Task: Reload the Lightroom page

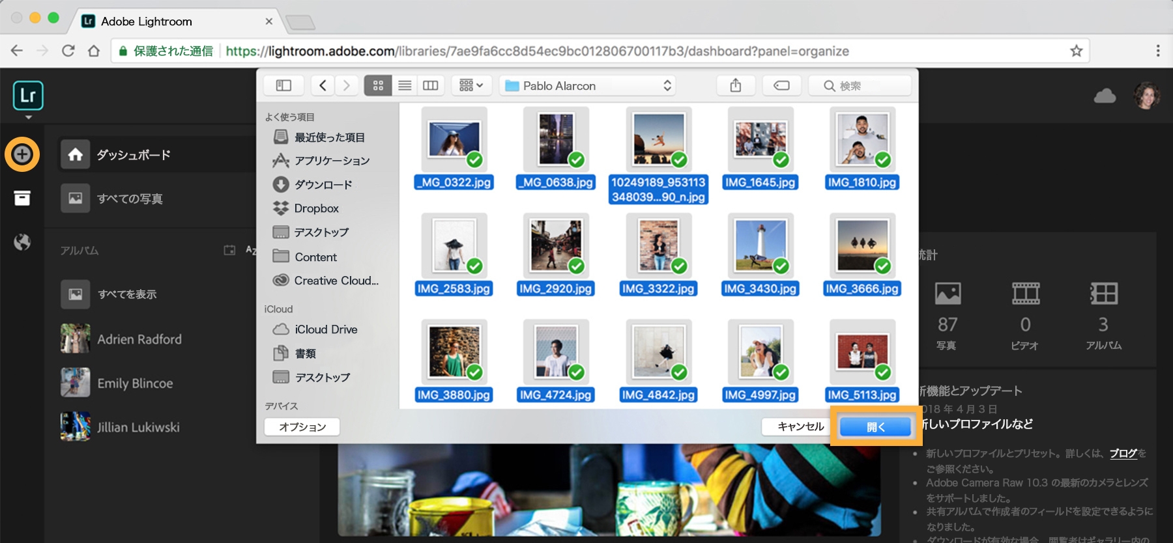Action: [x=68, y=51]
